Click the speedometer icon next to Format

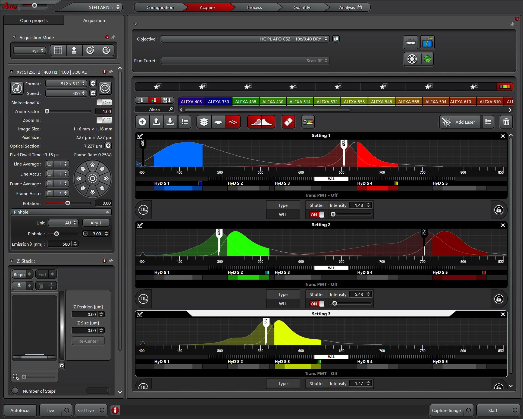(x=105, y=88)
